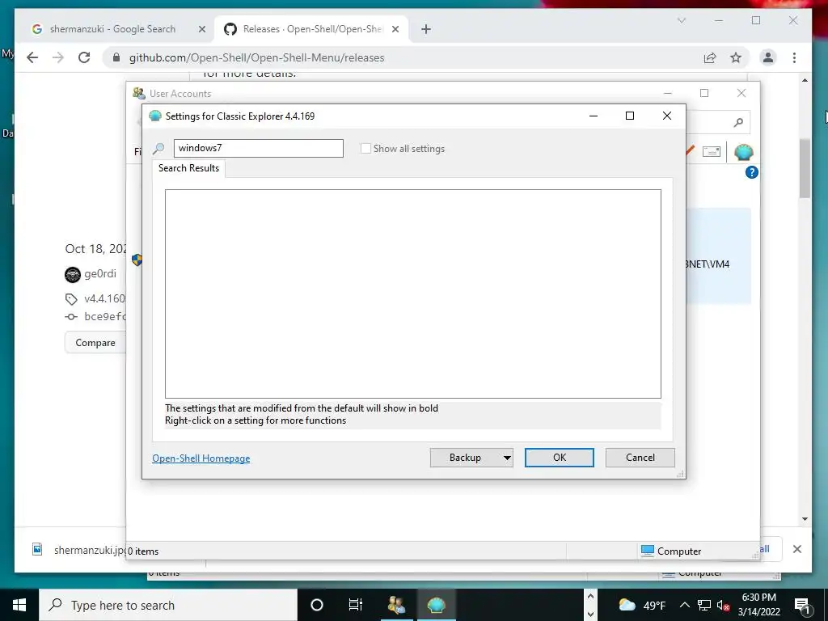Click the UAC shield icon in User Accounts
Image resolution: width=828 pixels, height=621 pixels.
tap(137, 260)
